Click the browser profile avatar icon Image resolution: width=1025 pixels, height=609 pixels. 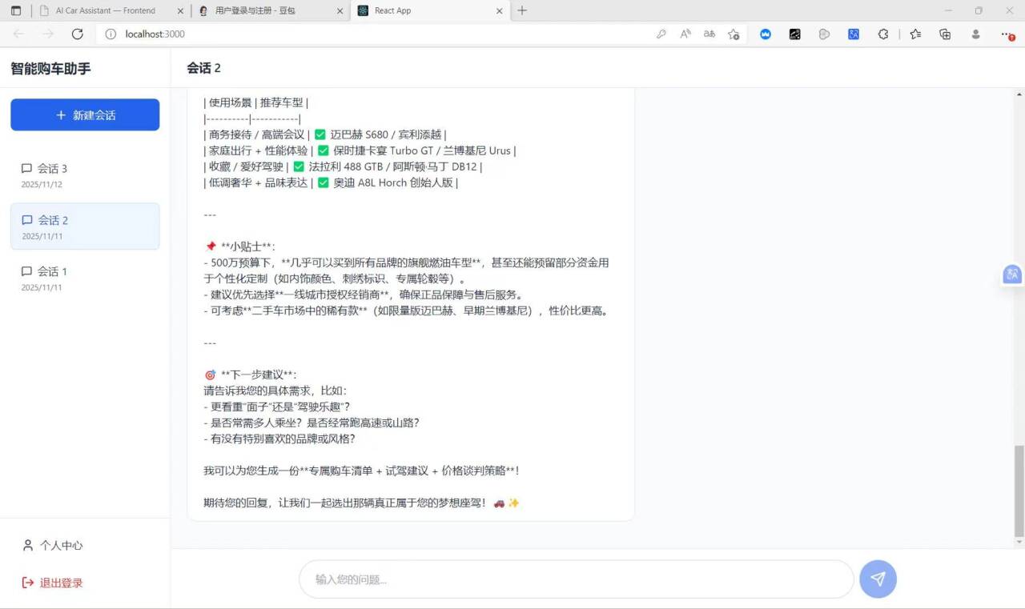pyautogui.click(x=975, y=34)
